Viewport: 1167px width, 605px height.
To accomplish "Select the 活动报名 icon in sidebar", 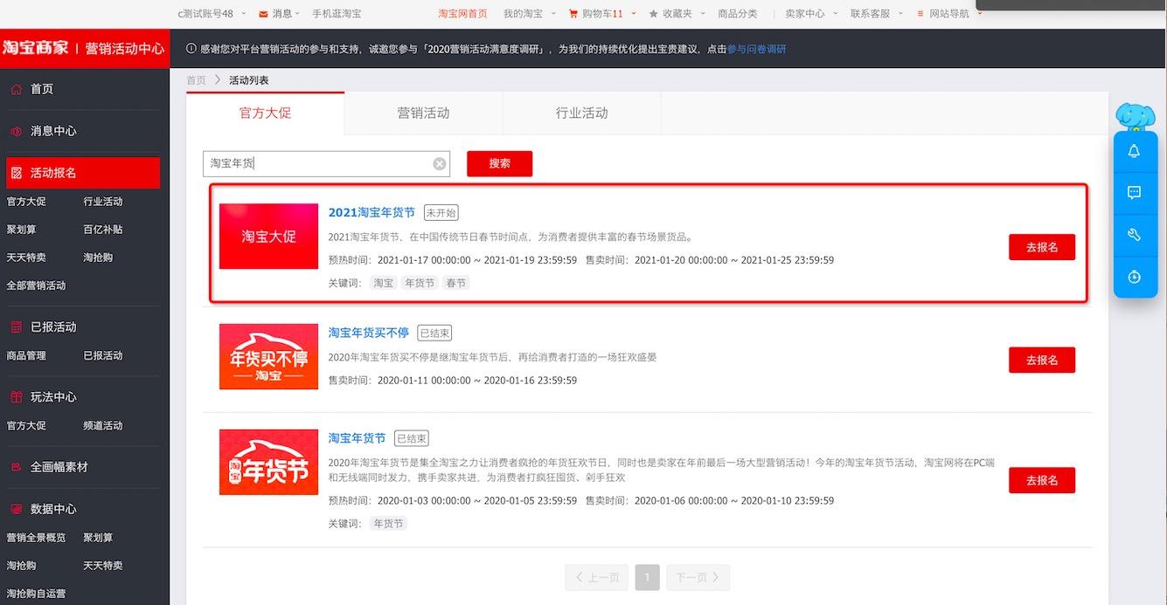I will (16, 173).
